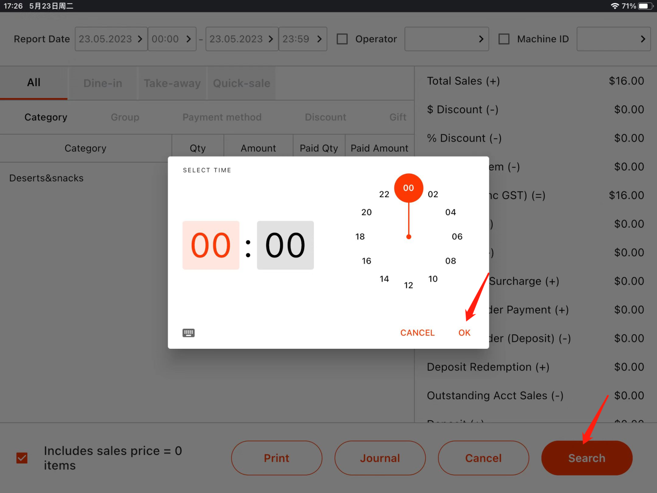Screen dimensions: 657x493
Task: Switch to the Dine-in tab
Action: tap(103, 83)
